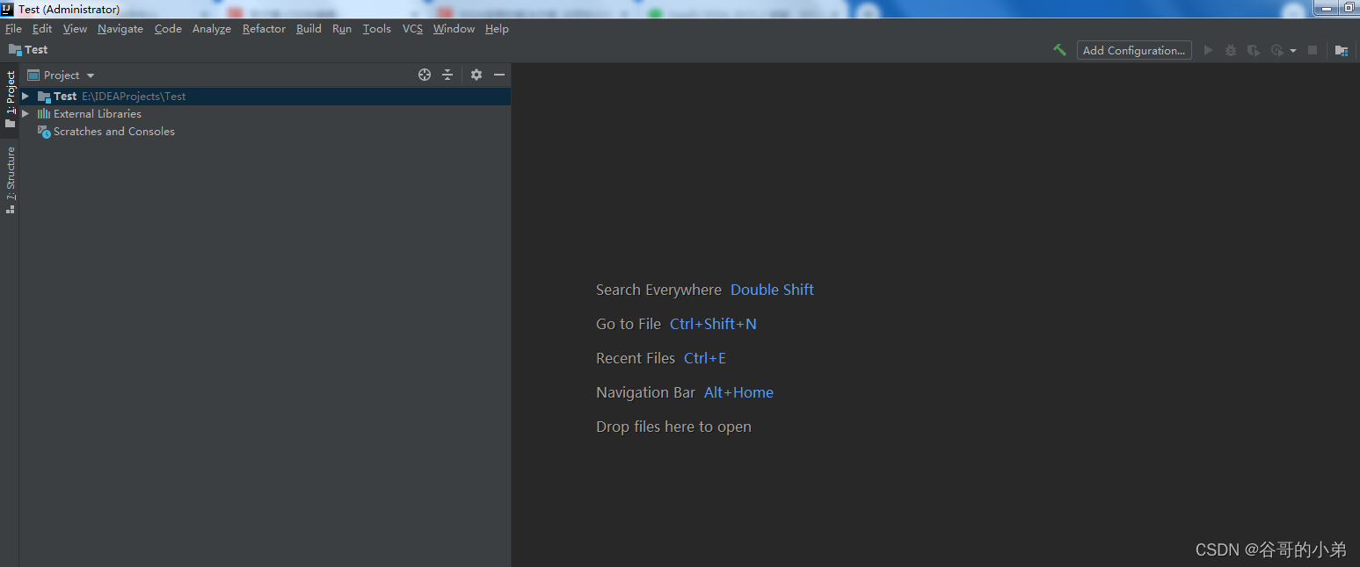Screen dimensions: 1360x567
Task: Click the Navigation Bar label
Action: [x=645, y=392]
